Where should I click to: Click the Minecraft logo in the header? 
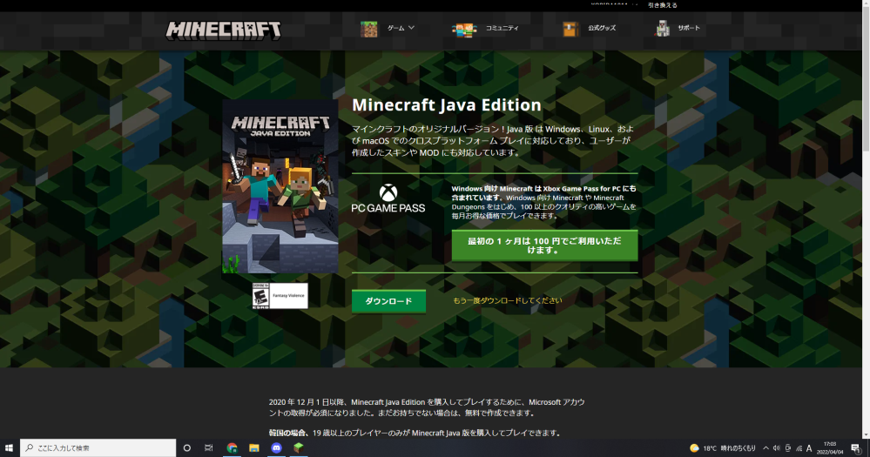(x=224, y=30)
